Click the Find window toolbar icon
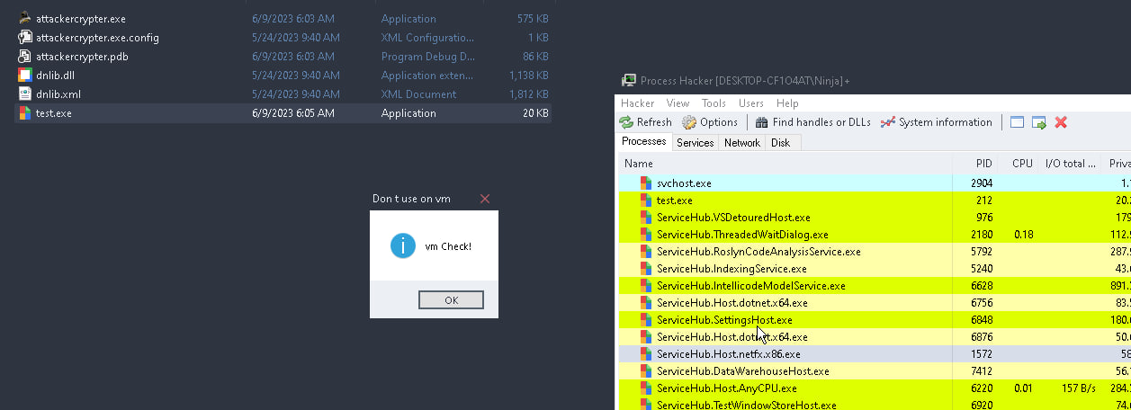The height and width of the screenshot is (410, 1131). click(x=1018, y=122)
